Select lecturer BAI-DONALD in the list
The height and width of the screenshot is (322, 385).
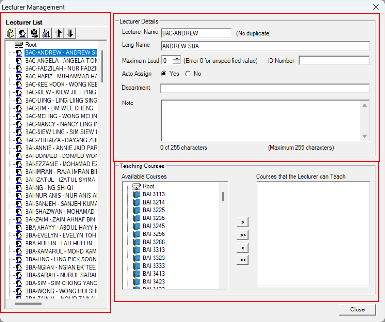click(x=61, y=156)
